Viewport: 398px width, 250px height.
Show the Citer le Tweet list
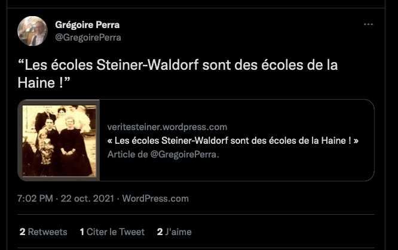tap(112, 232)
